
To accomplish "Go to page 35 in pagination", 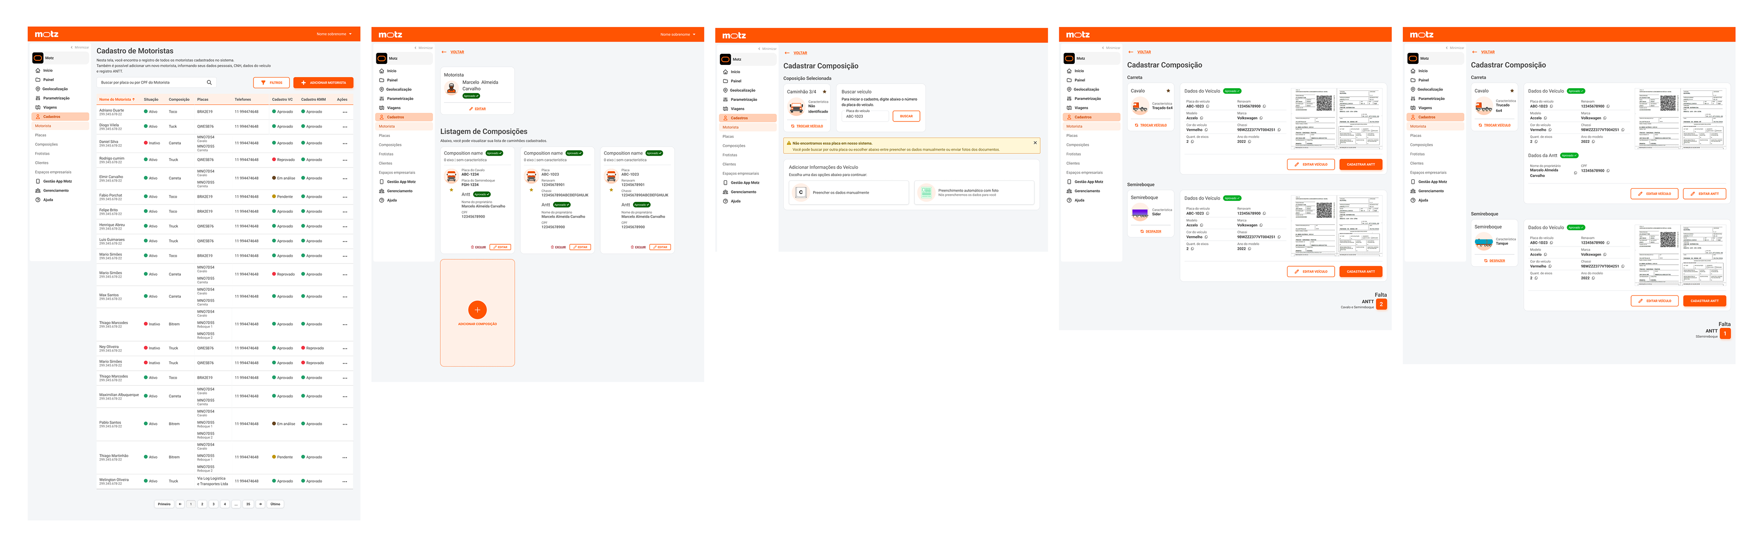I will tap(248, 504).
